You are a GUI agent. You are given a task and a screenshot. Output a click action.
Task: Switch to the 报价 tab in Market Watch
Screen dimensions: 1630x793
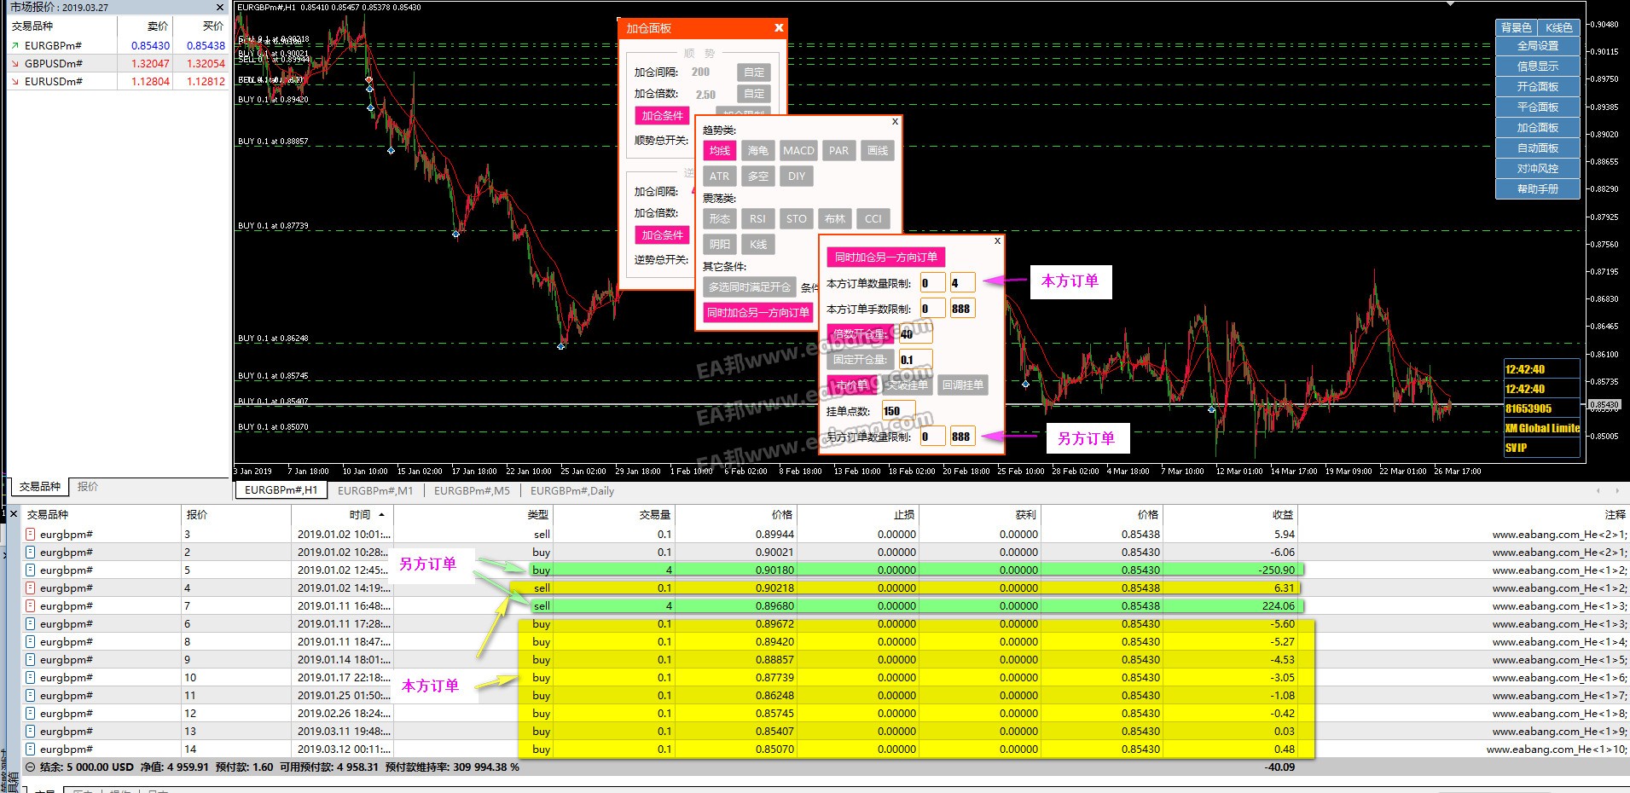[x=87, y=487]
